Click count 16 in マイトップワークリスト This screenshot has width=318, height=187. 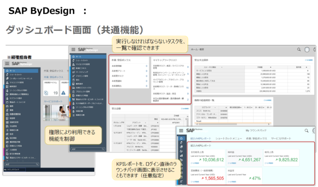187,88
